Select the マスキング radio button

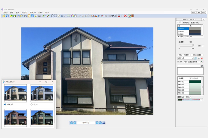[5, 104]
